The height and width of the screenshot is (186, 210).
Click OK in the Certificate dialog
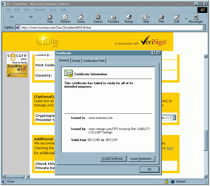149,169
